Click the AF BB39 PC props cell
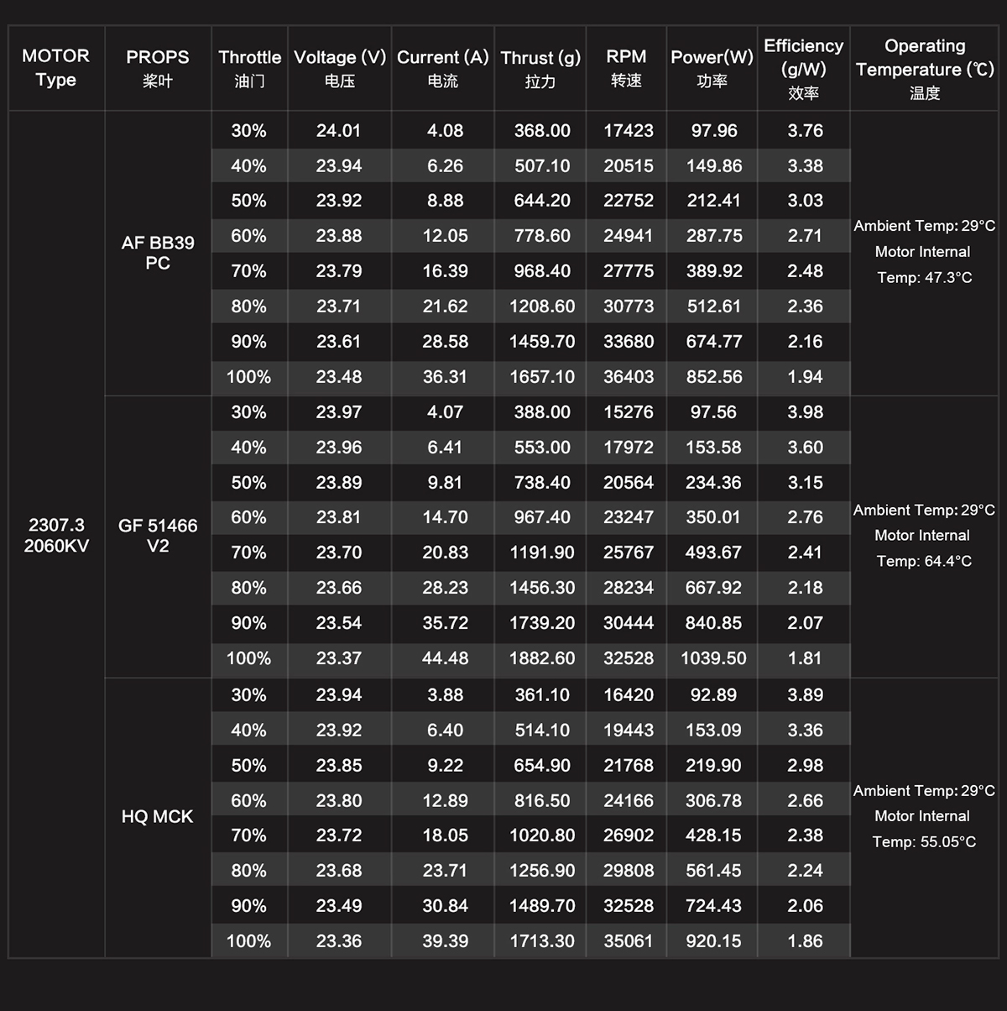This screenshot has height=1011, width=1007. click(x=158, y=253)
